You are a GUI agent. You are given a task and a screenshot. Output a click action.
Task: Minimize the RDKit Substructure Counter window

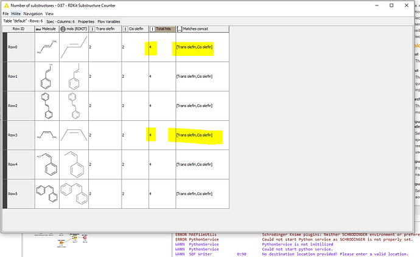tap(377, 5)
